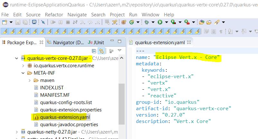Image resolution: width=258 pixels, height=139 pixels.
Task: Maximize the Package Explorer view
Action: click(x=120, y=41)
